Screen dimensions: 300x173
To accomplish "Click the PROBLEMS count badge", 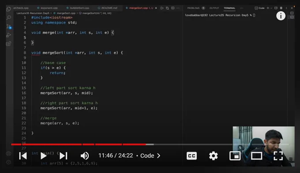I will tap(203, 8).
